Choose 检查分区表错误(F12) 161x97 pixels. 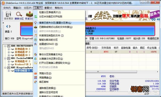59,12
